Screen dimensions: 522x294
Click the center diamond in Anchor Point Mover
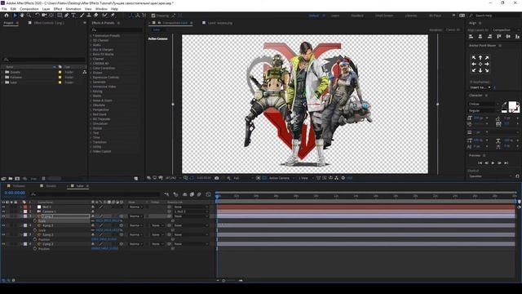pyautogui.click(x=480, y=64)
